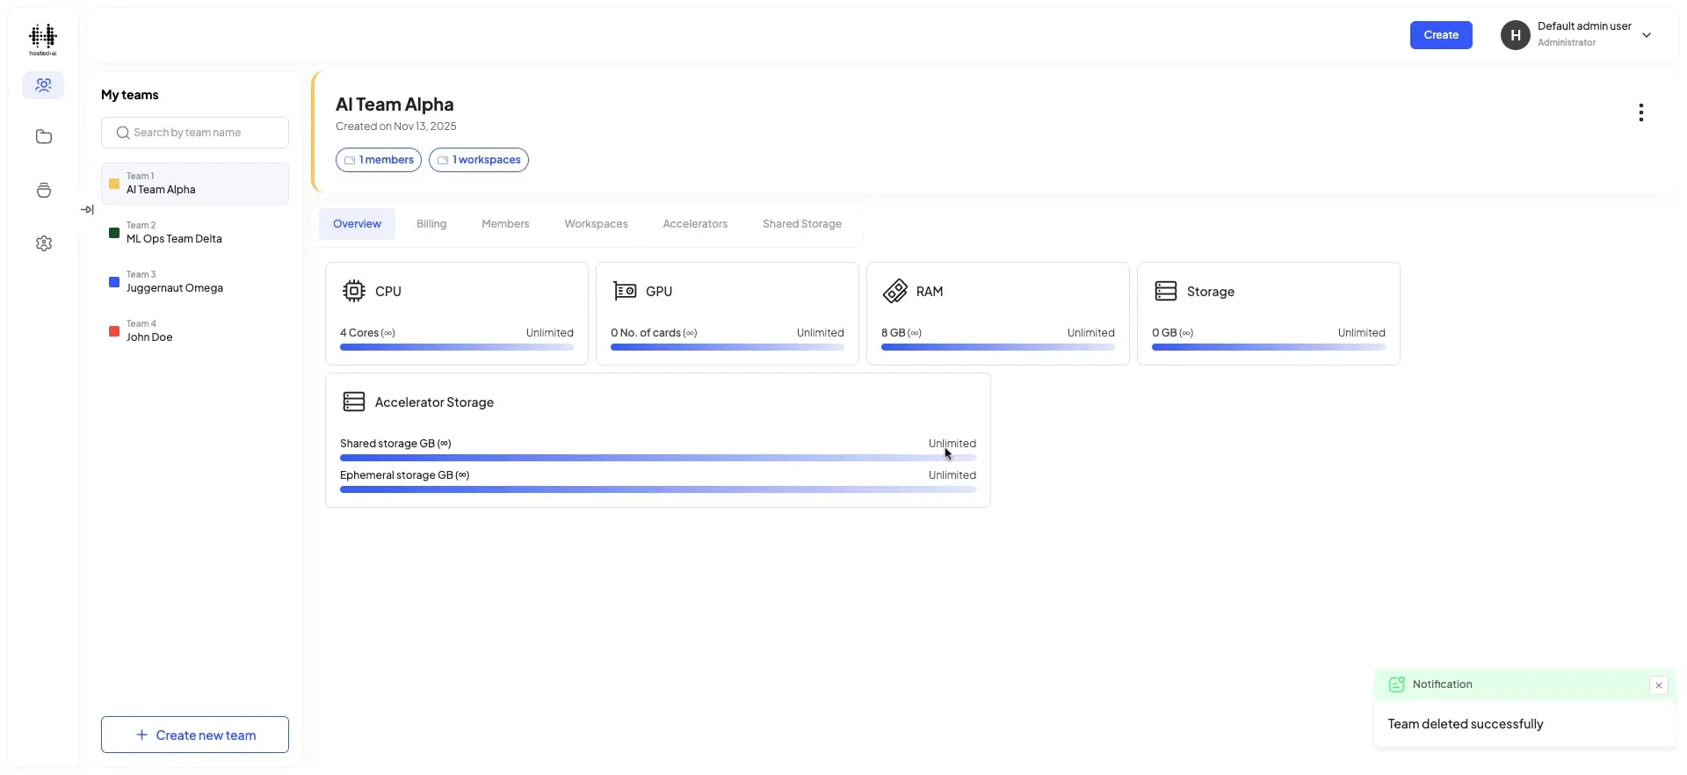
Task: Click the 8 GB RAM value
Action: [901, 333]
